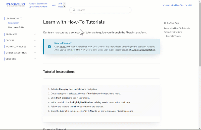Click the scrollbar down arrow
Image resolution: width=201 pixels, height=130 pixels.
pos(200,129)
